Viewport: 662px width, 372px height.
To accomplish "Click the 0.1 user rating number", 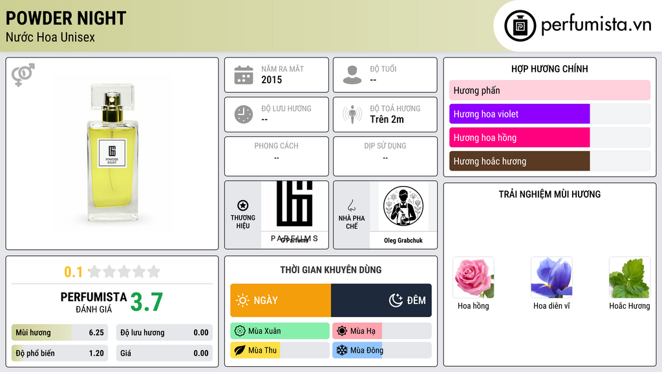I will tap(73, 272).
